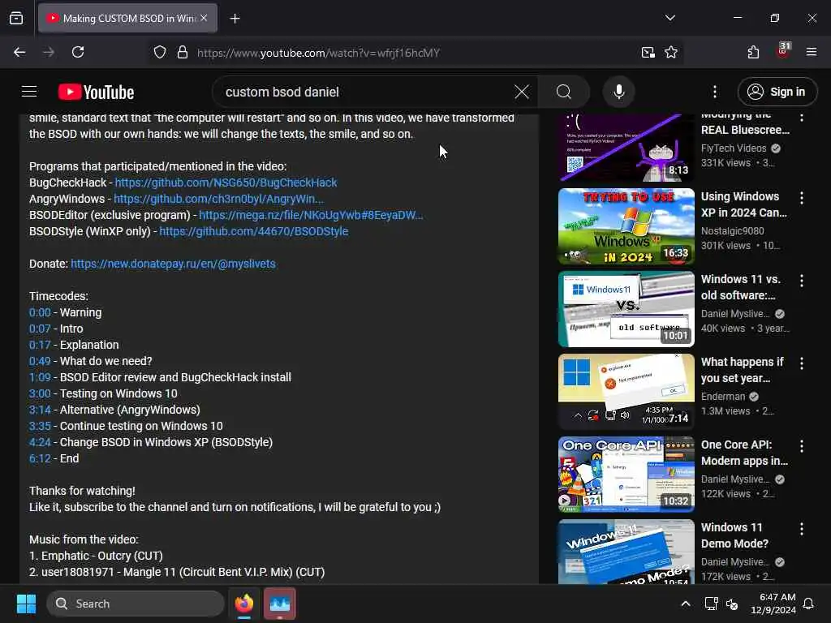The image size is (831, 623).
Task: Open the uBlock extension badge icon
Action: 783,51
